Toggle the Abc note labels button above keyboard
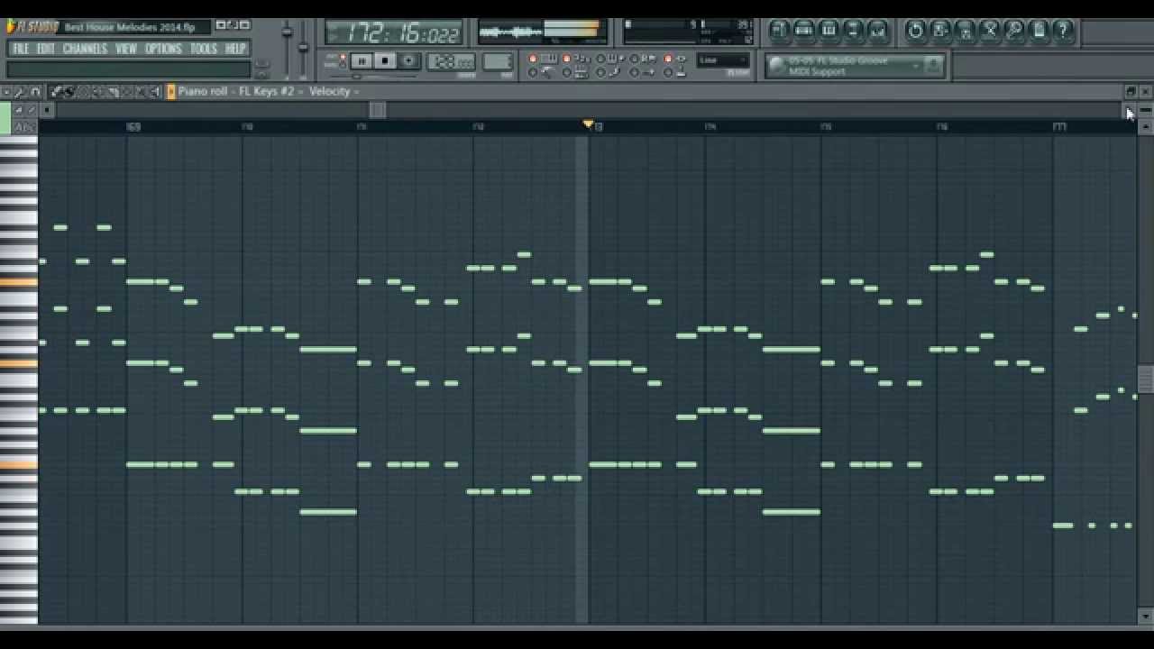1154x649 pixels. click(x=24, y=126)
